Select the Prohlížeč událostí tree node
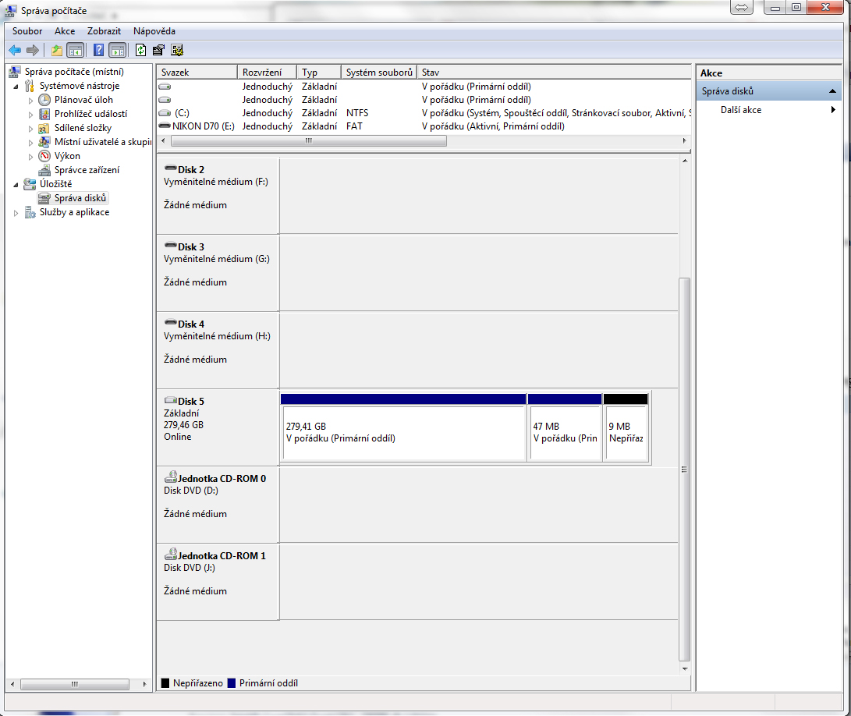This screenshot has height=716, width=851. click(x=90, y=114)
